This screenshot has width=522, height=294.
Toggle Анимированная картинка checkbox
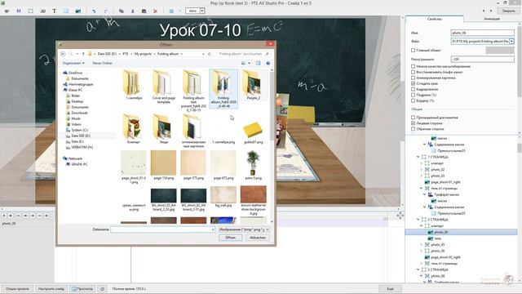click(414, 78)
